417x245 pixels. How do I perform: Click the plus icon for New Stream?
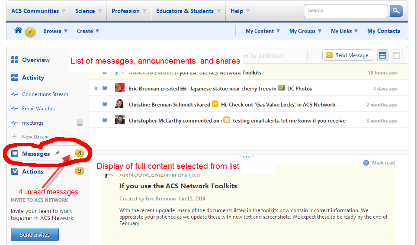tap(14, 136)
